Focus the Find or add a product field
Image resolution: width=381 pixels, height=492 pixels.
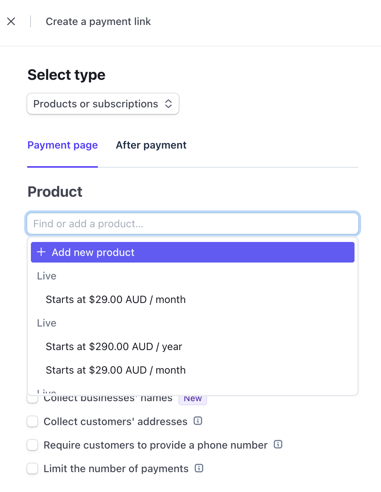192,224
